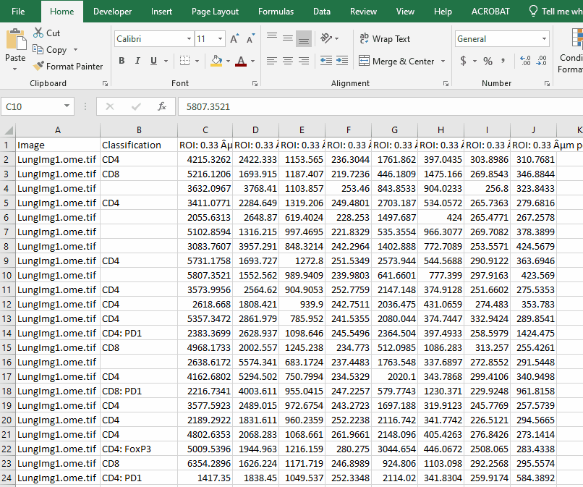Click the Copy button

[x=49, y=50]
